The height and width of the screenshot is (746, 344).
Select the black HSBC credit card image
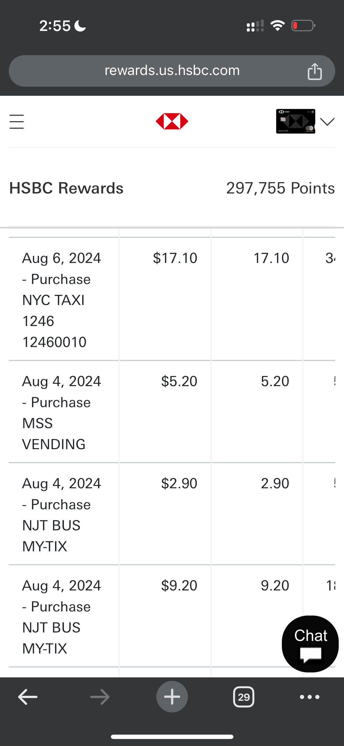pos(295,121)
